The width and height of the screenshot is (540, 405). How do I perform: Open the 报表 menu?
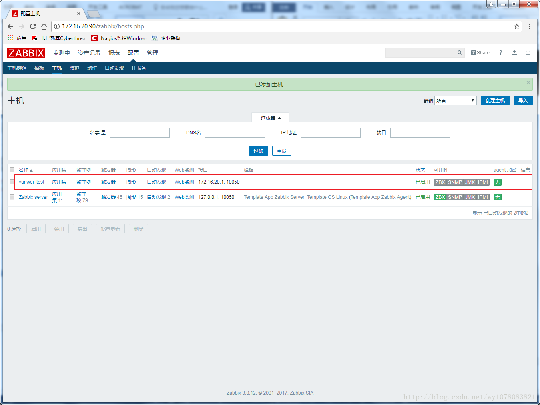[x=114, y=53]
